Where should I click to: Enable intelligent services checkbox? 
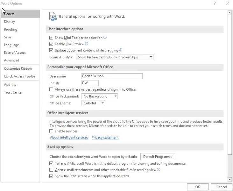pyautogui.click(x=51, y=131)
